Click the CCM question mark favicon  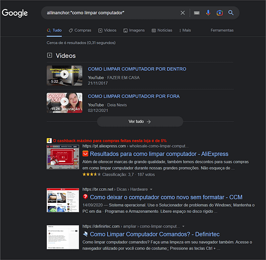click(86, 197)
